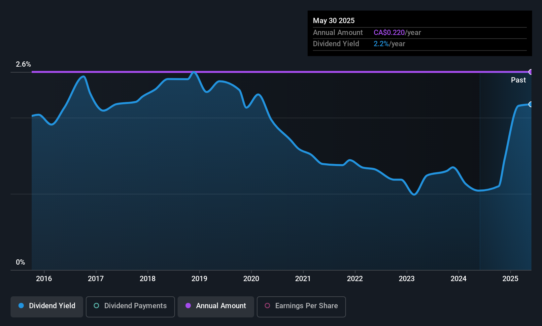The image size is (542, 326).
Task: Hide the Annual Amount series from the chart
Action: [x=216, y=306]
